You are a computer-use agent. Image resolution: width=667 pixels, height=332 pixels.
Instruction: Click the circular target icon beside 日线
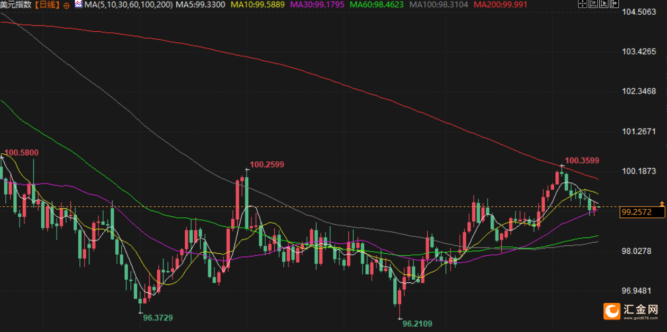coord(66,5)
